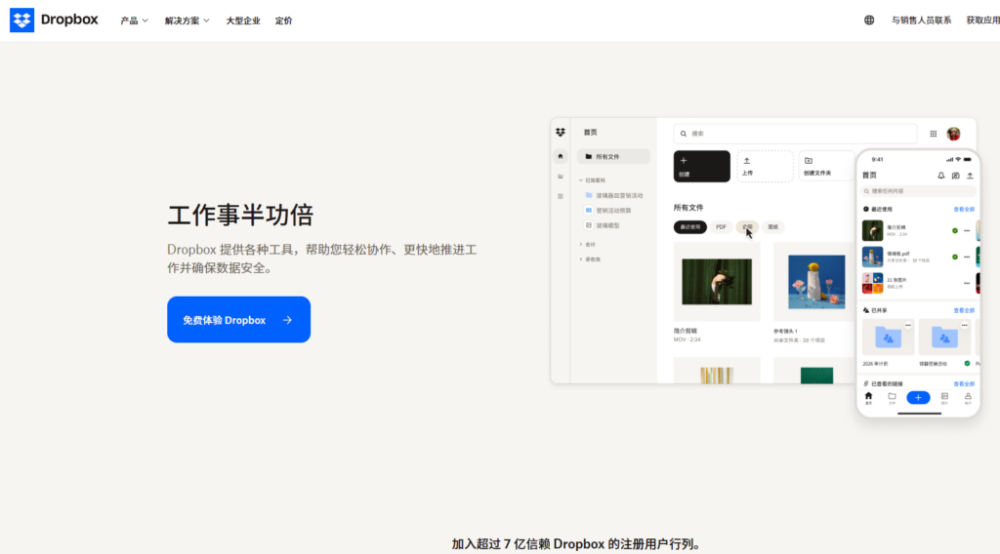Click the 免费体验 Dropbox button
1000x554 pixels.
pos(238,320)
